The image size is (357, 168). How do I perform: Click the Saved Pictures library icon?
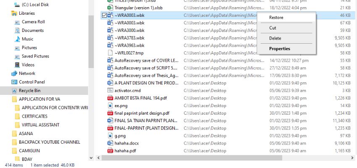click(x=17, y=56)
